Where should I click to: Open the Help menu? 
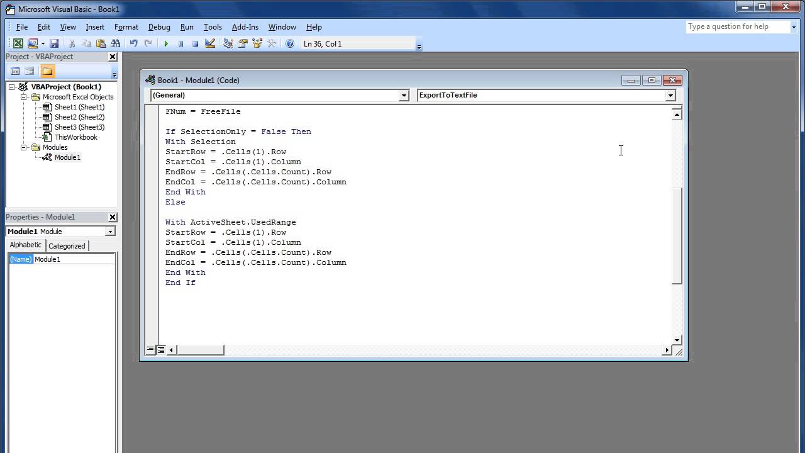314,27
